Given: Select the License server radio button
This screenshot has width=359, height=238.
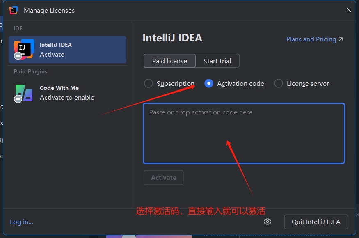Looking at the screenshot, I should [x=279, y=84].
